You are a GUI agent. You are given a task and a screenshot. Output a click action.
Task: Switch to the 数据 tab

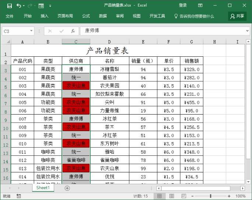103,16
